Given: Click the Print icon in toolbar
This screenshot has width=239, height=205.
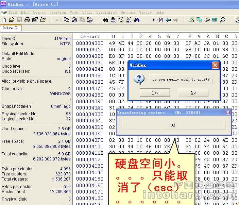Looking at the screenshot, I should coord(27,20).
